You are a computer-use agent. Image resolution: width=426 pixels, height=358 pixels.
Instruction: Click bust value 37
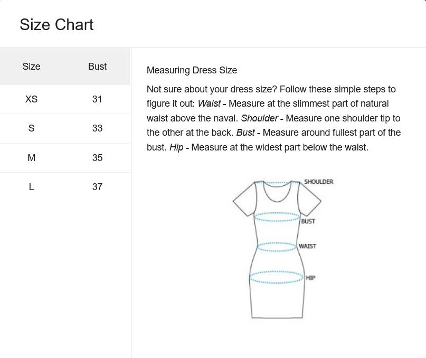[97, 187]
